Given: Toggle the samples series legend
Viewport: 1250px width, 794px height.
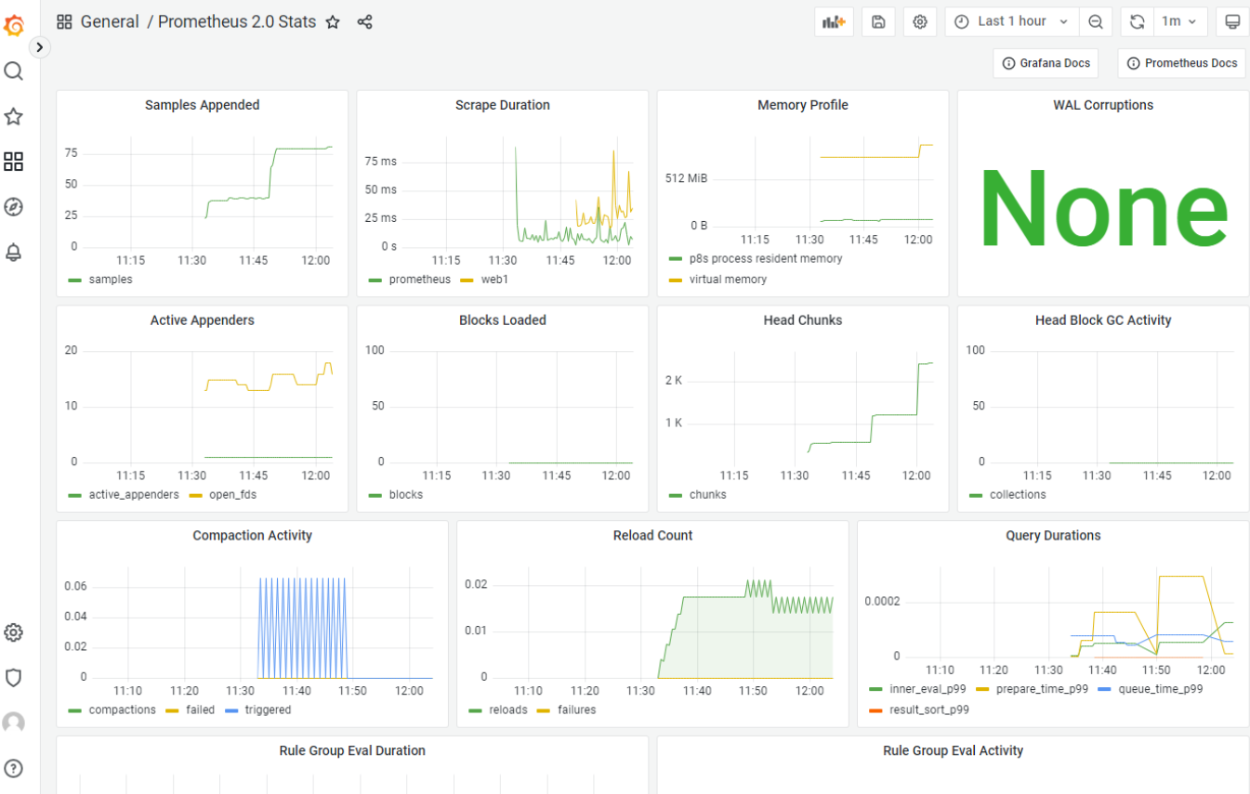Looking at the screenshot, I should (111, 280).
